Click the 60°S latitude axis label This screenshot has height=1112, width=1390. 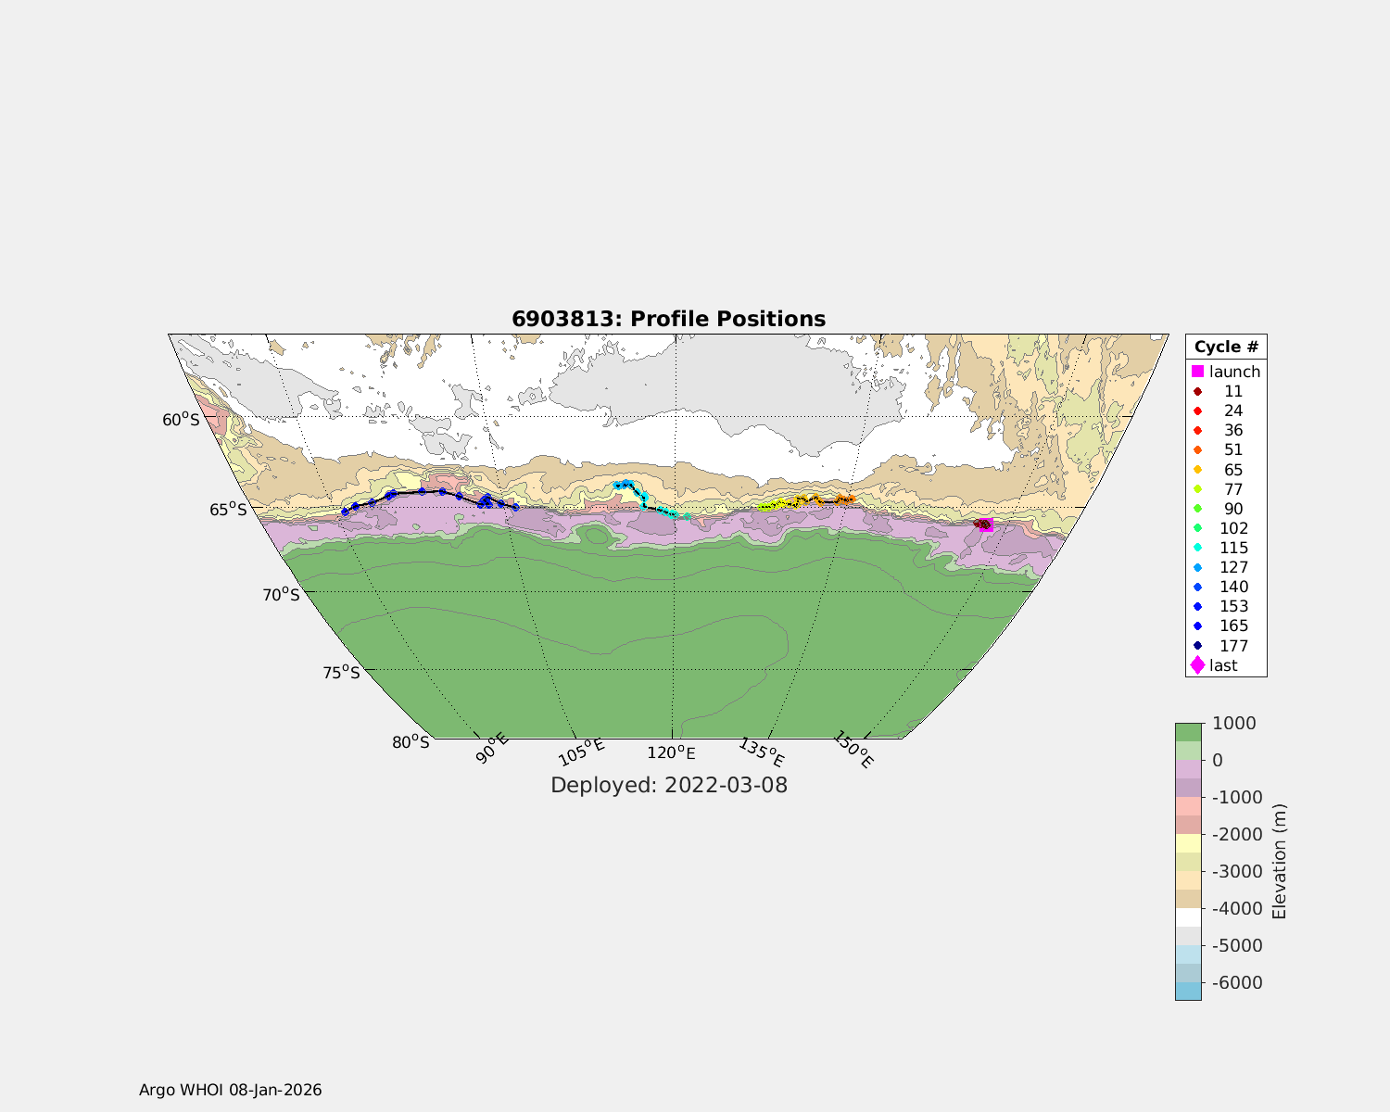coord(181,420)
